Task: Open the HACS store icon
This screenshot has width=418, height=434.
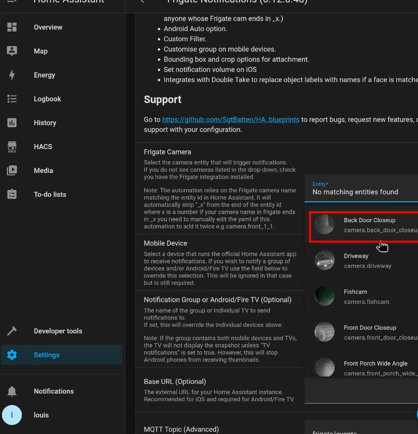Action: click(x=12, y=147)
